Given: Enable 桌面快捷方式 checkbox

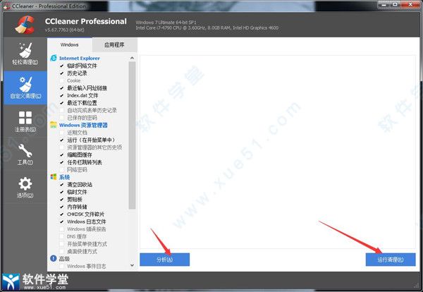Looking at the screenshot, I should [62, 251].
